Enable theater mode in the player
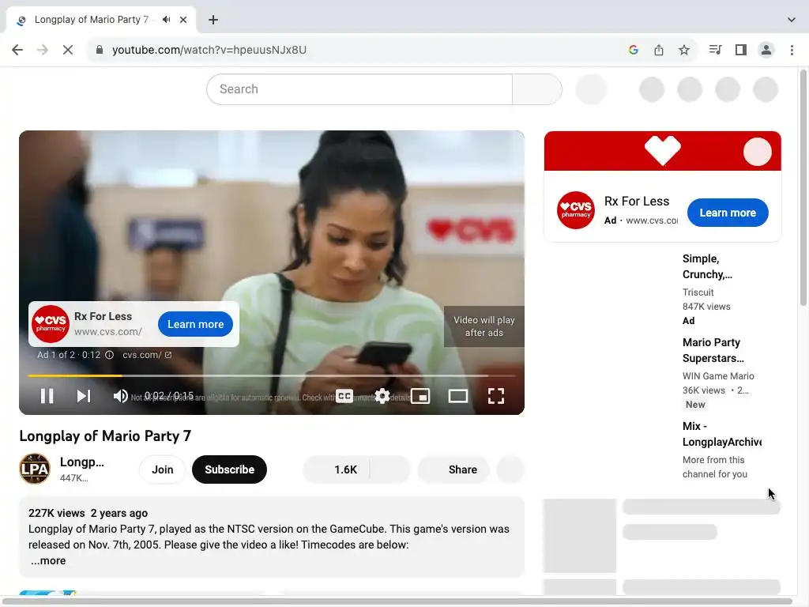The image size is (809, 607). tap(458, 396)
